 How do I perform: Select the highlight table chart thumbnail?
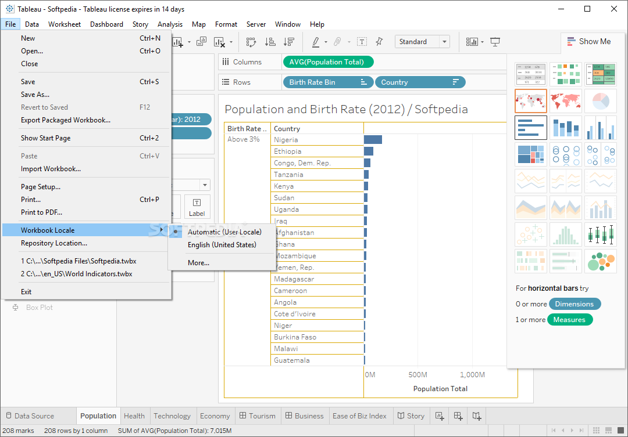coord(600,74)
